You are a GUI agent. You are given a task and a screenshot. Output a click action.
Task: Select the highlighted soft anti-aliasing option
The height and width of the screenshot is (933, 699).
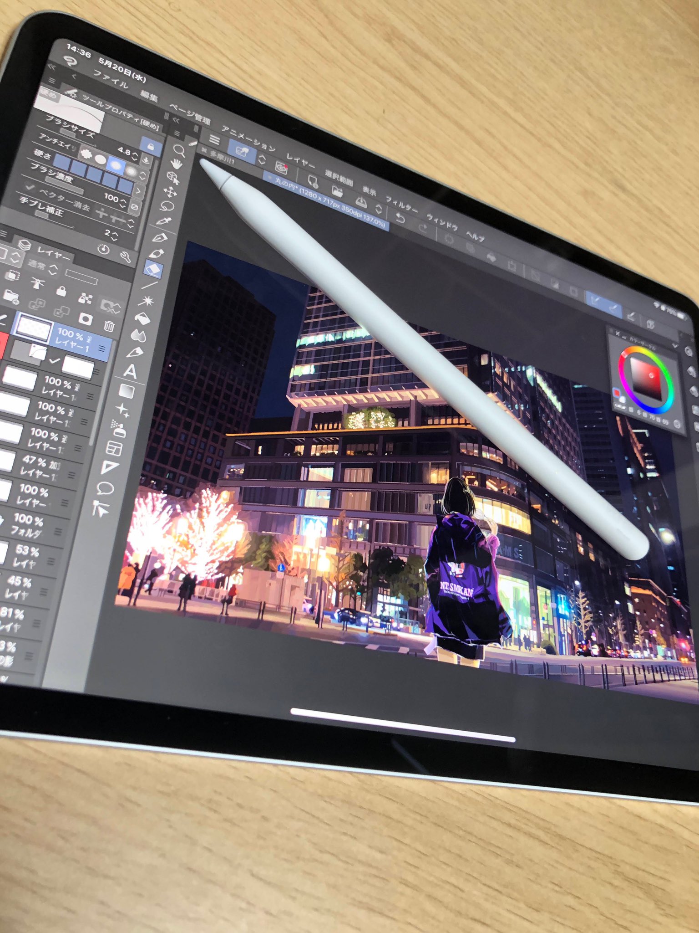click(x=116, y=165)
